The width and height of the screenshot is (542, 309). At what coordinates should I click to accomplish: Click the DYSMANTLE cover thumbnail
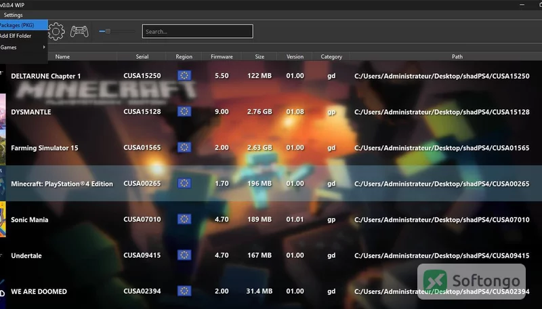point(3,112)
